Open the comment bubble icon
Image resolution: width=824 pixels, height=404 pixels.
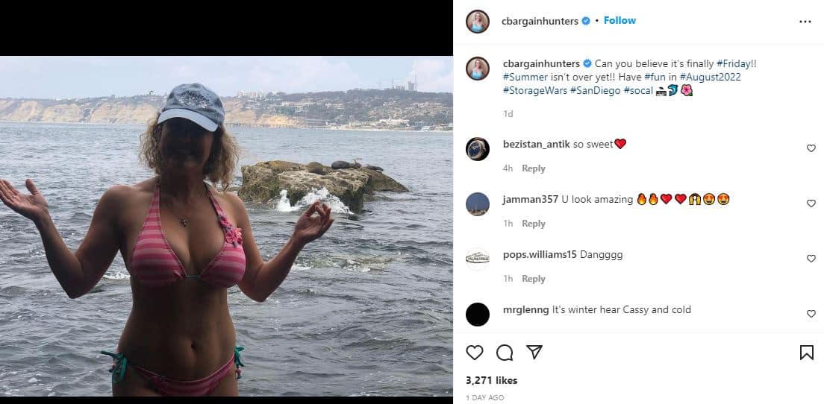pyautogui.click(x=505, y=353)
